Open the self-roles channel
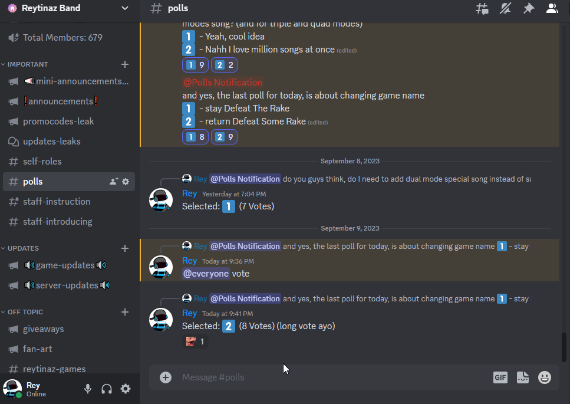This screenshot has height=404, width=570. 42,162
